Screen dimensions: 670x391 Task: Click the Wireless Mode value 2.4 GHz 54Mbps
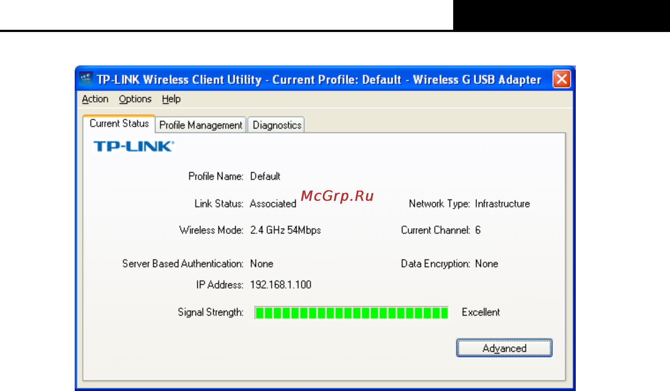coord(286,230)
